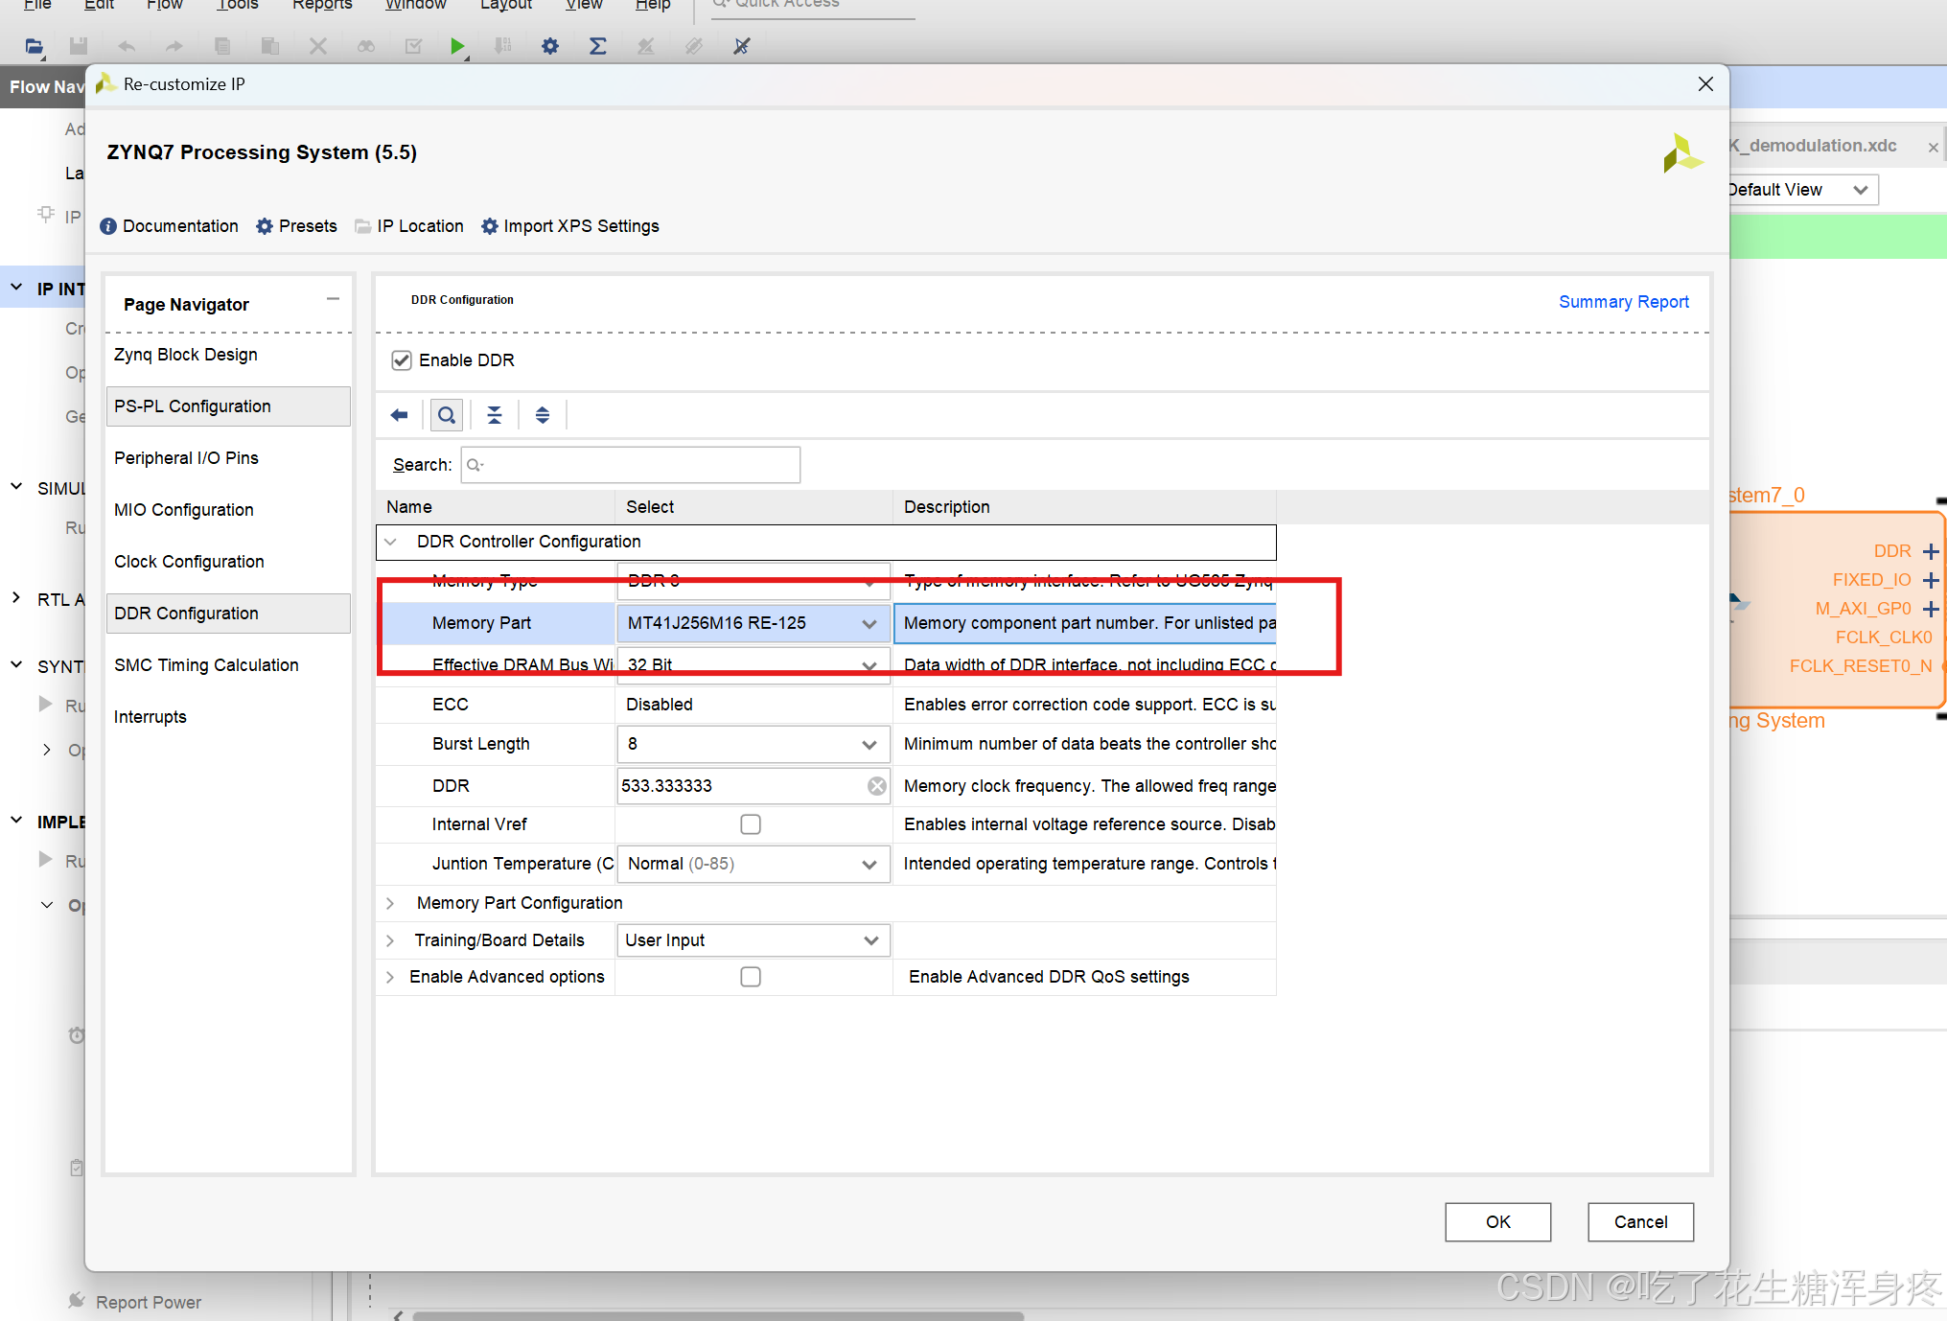Viewport: 1947px width, 1321px height.
Task: Open the Help menu
Action: pos(653,5)
